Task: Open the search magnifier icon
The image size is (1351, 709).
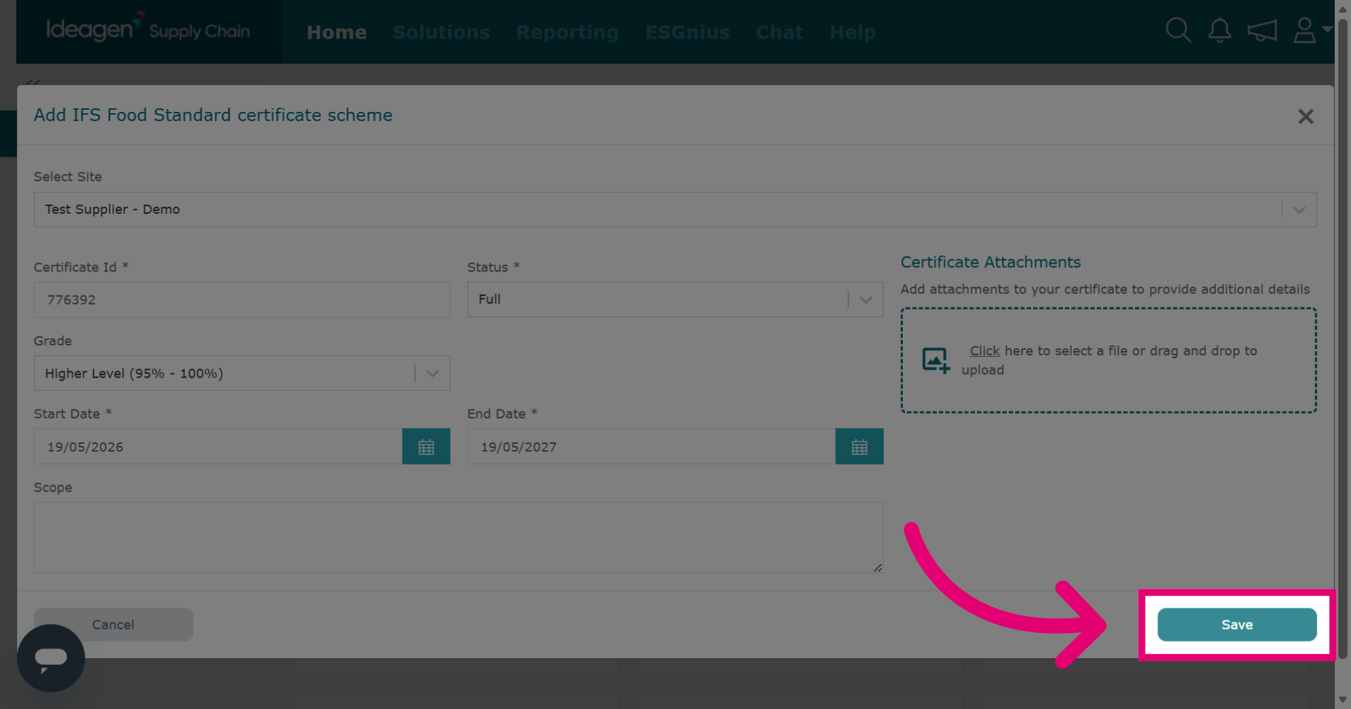Action: [x=1178, y=30]
